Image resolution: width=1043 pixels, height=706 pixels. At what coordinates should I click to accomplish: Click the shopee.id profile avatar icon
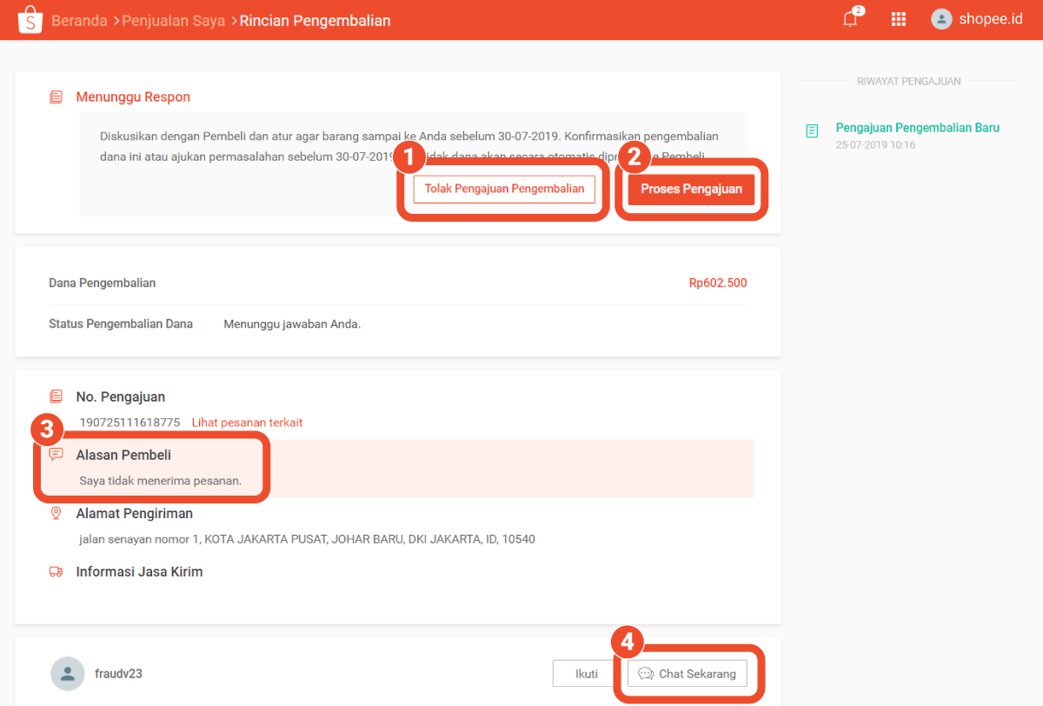click(x=941, y=19)
